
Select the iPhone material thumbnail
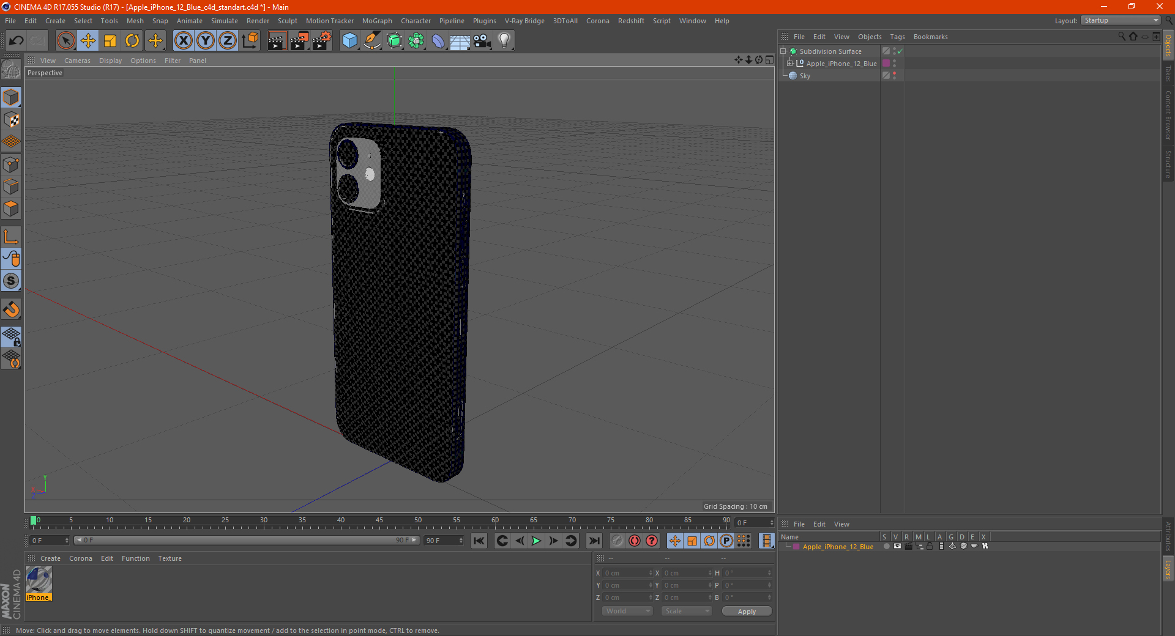[39, 584]
